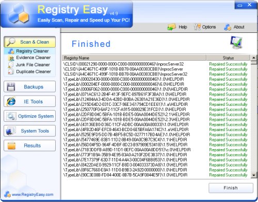Select Duplicate Cleaner in sidebar
The width and height of the screenshot is (258, 202).
tap(29, 71)
